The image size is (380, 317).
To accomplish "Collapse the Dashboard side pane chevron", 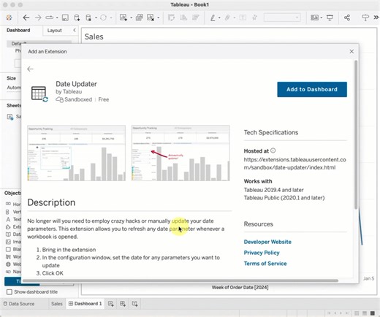I will tap(75, 30).
